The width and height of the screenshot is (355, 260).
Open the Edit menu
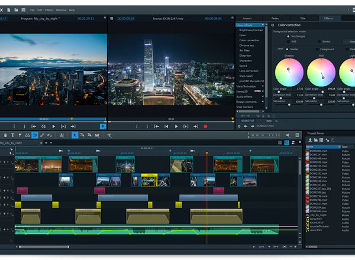[40, 10]
